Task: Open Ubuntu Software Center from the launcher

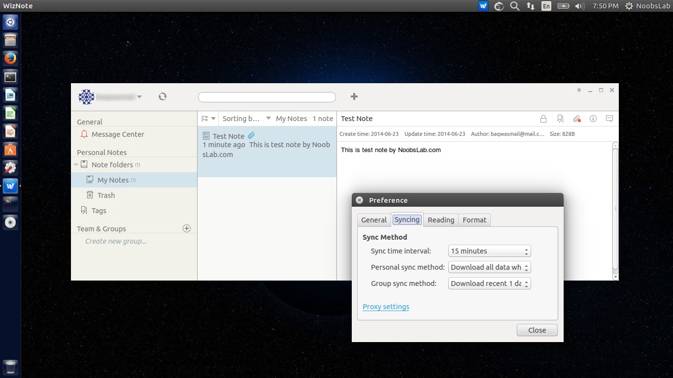Action: [10, 150]
